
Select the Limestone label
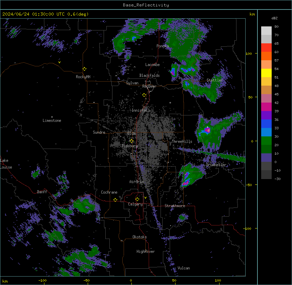click(x=52, y=120)
